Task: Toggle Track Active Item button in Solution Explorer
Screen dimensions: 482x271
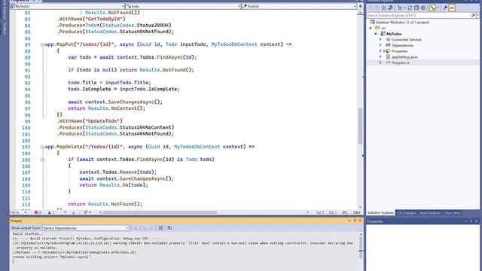Action: click(x=432, y=8)
